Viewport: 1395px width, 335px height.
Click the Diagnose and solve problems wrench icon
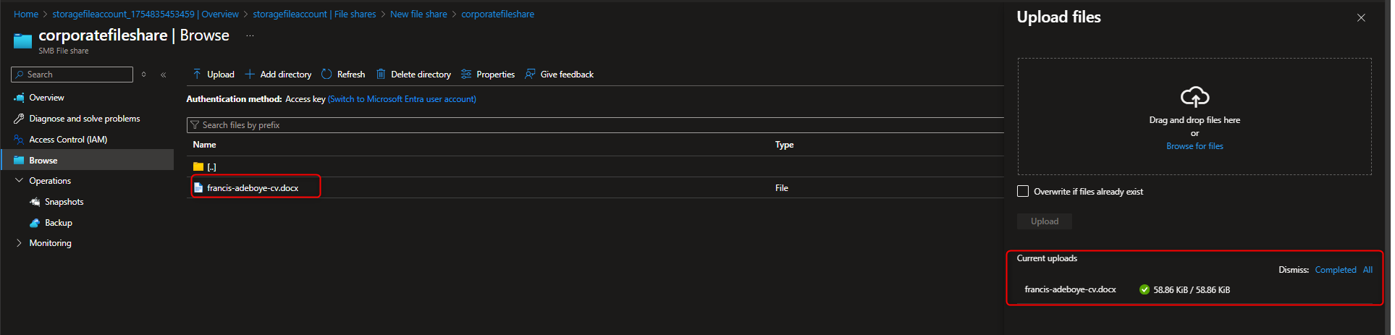pyautogui.click(x=19, y=119)
